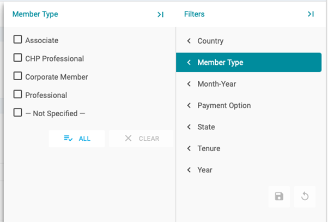328x222 pixels.
Task: Expand Payment Option filter chevron
Action: tap(189, 105)
